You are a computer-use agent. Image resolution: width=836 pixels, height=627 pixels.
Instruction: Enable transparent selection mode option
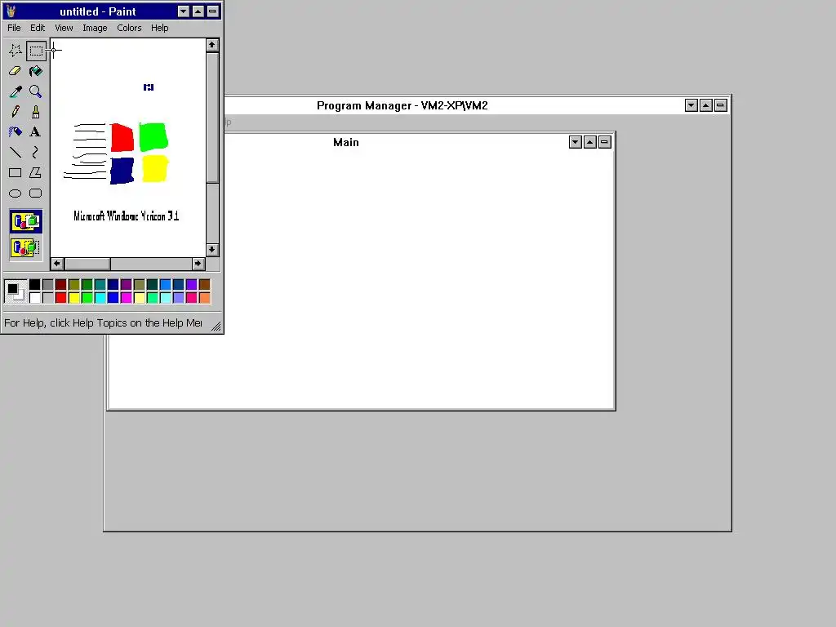(25, 248)
